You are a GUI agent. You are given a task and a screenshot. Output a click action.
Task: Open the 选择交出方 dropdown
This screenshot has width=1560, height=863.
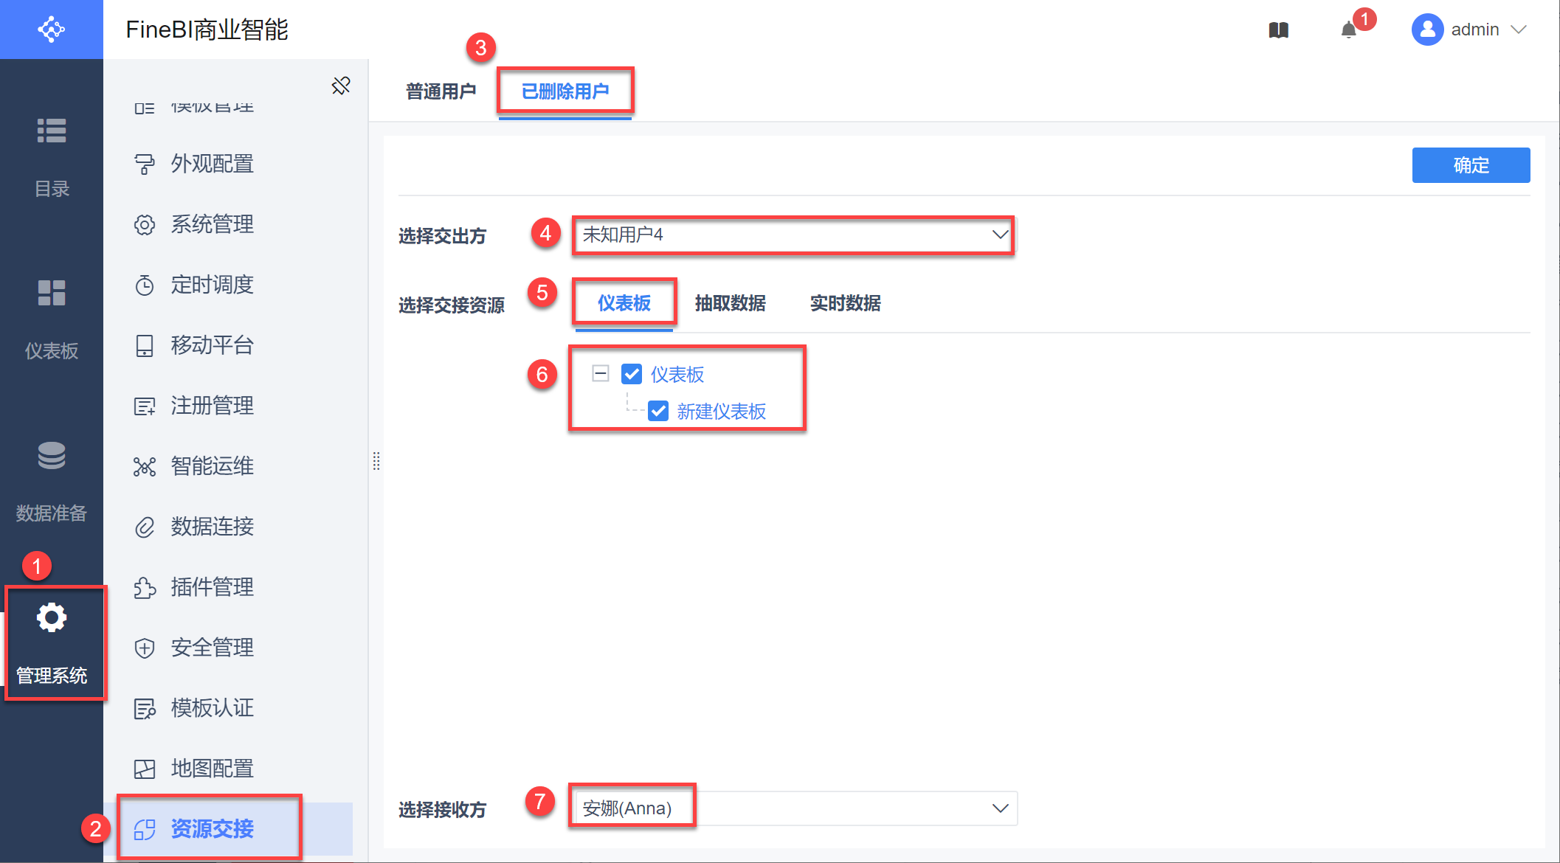pos(793,235)
